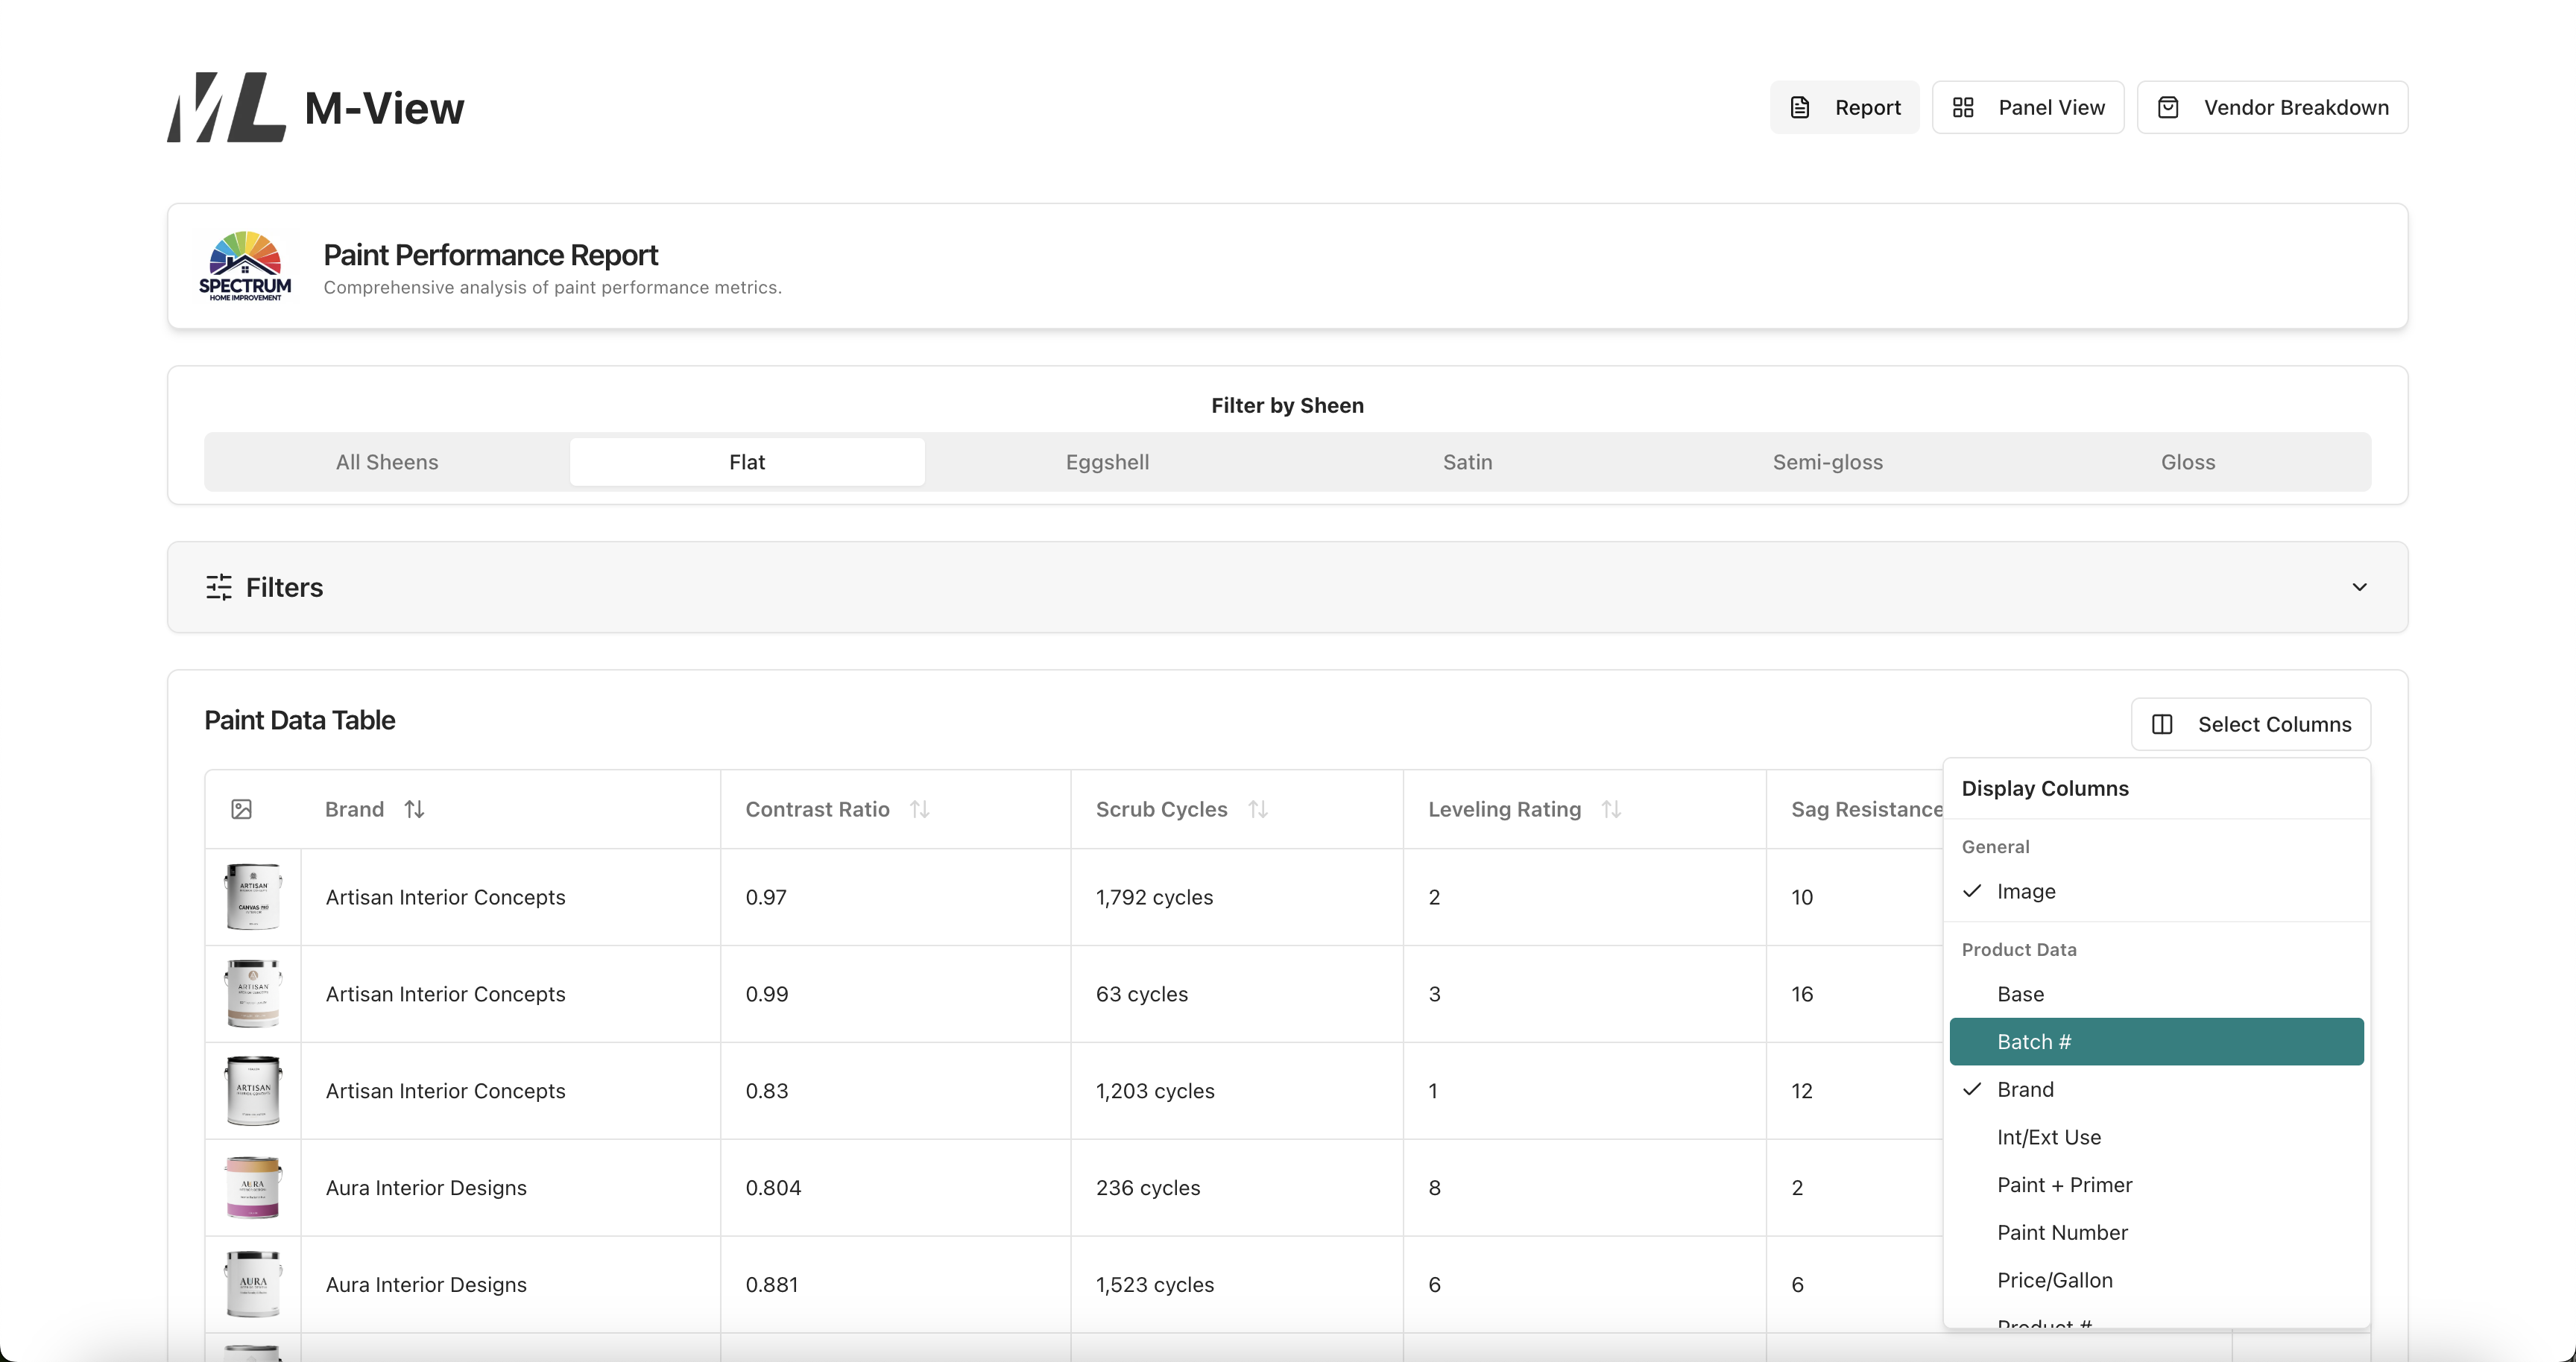Select the Semi-gloss sheen tab

(1827, 462)
